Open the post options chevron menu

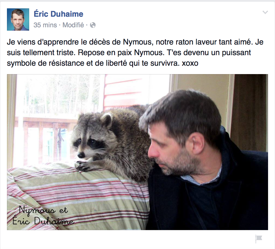pos(265,12)
